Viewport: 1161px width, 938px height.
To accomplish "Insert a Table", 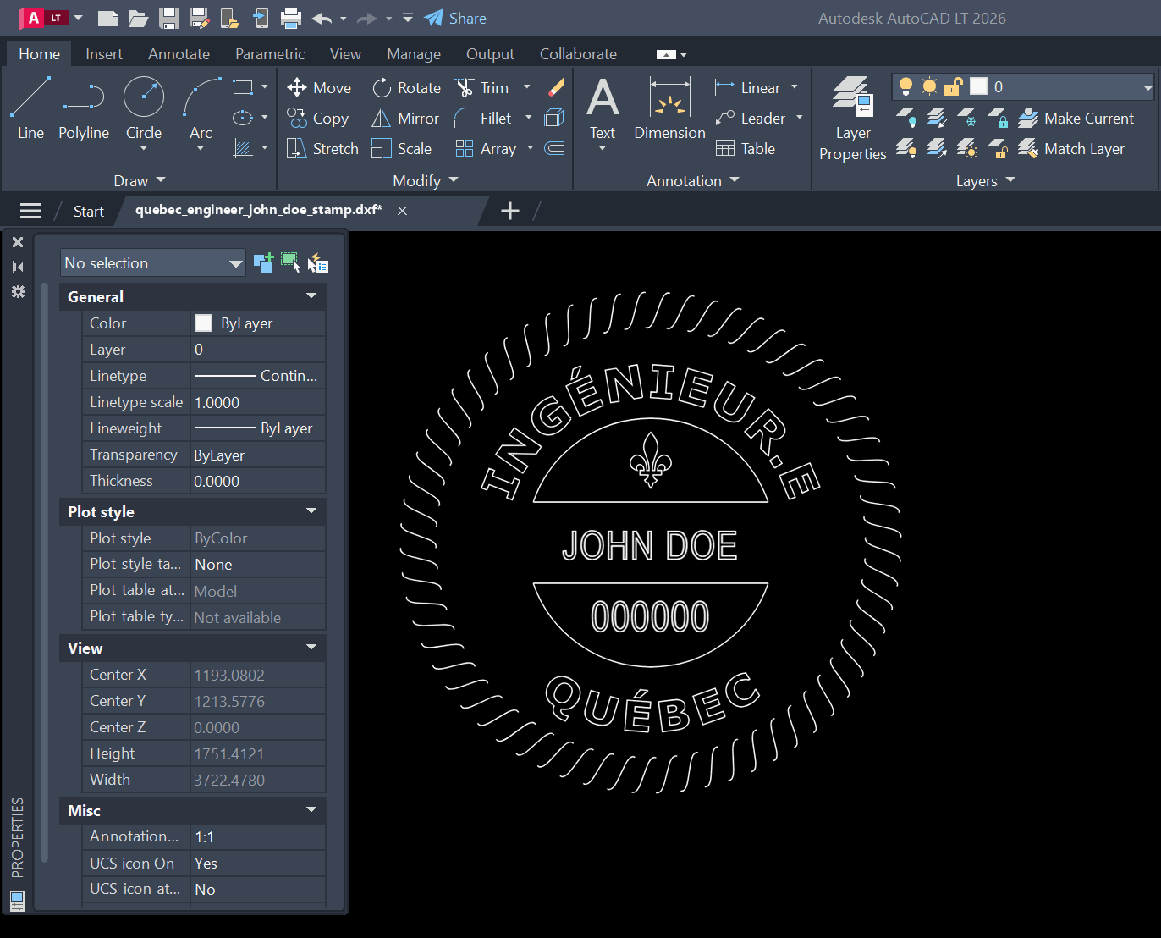I will pyautogui.click(x=746, y=149).
